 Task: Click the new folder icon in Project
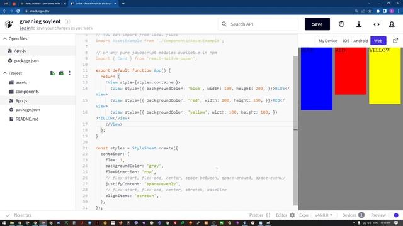(x=61, y=73)
